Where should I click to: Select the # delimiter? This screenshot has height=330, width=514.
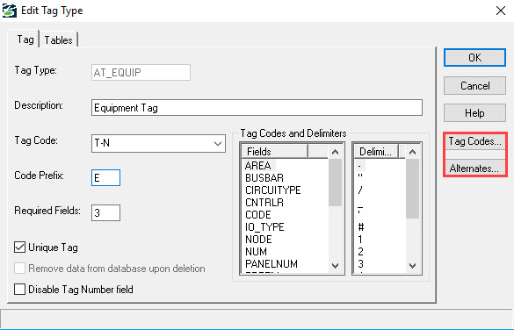click(360, 226)
